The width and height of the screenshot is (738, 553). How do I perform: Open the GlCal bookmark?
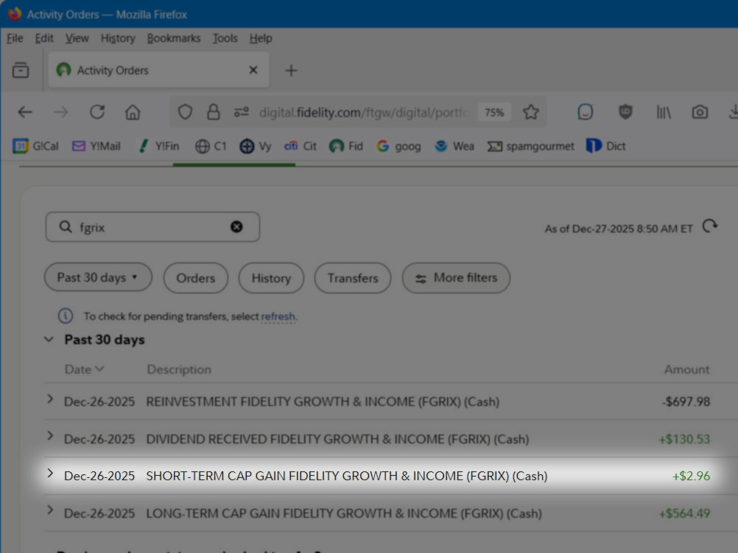coord(36,146)
